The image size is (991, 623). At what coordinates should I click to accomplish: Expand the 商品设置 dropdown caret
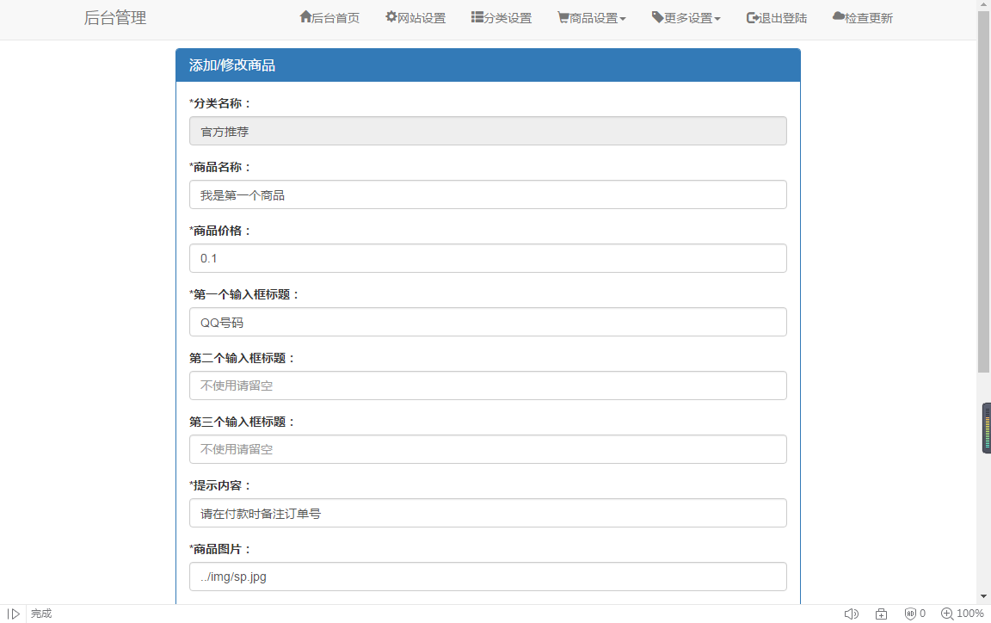tap(623, 19)
